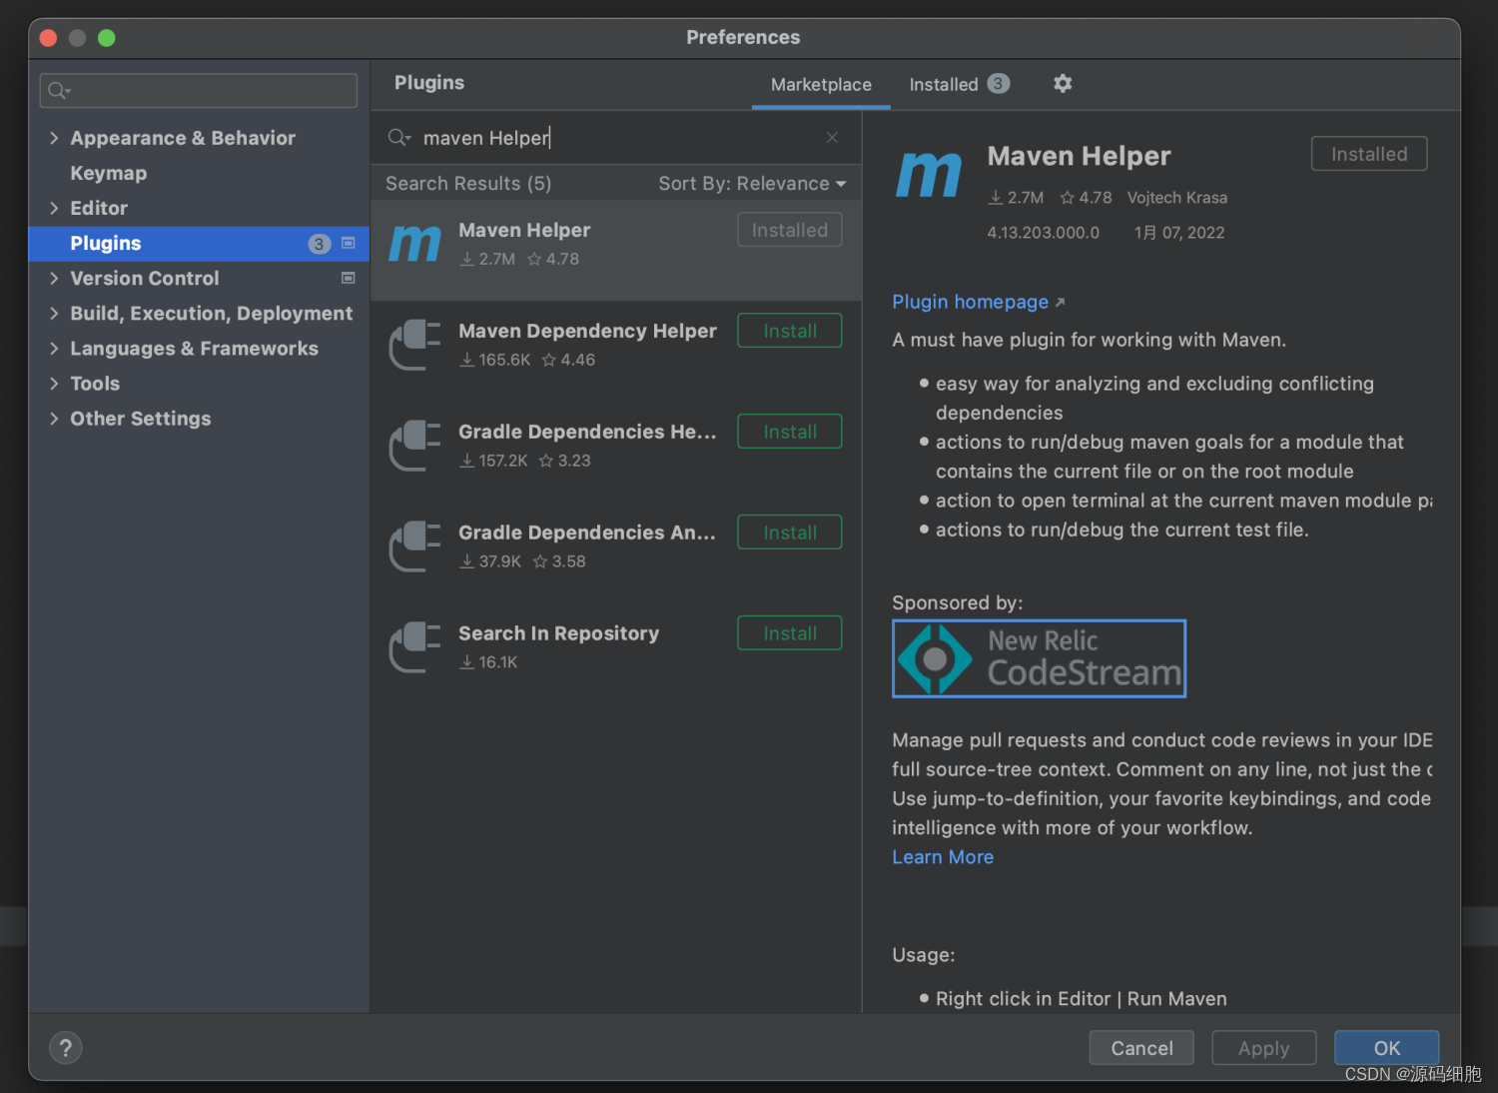This screenshot has width=1498, height=1093.
Task: Install Gradle Dependencies Analyzer plugin
Action: pyautogui.click(x=789, y=533)
